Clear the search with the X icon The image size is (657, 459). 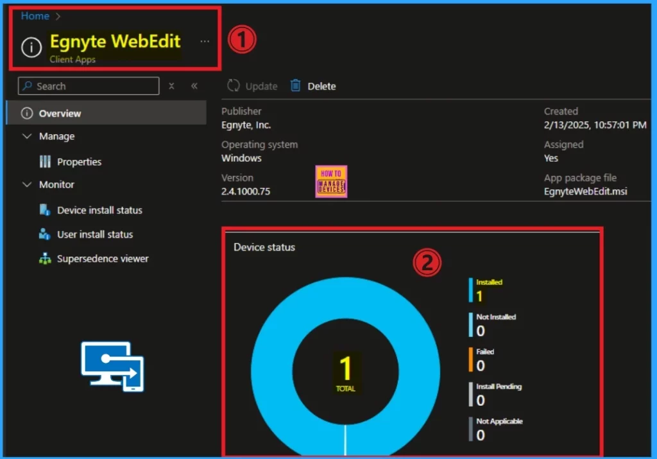pyautogui.click(x=171, y=86)
